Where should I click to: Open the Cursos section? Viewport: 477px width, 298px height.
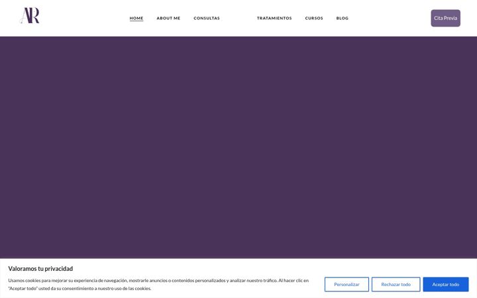click(314, 19)
